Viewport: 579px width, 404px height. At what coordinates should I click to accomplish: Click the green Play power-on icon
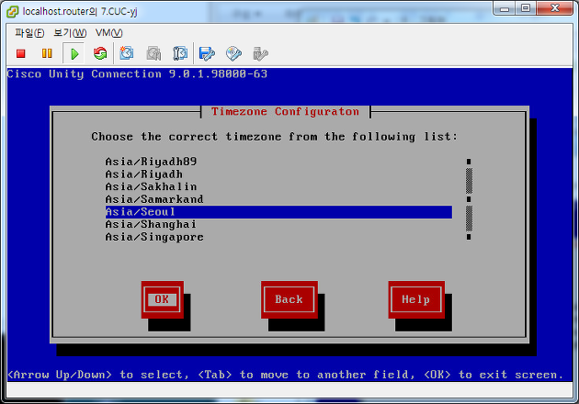pos(74,54)
